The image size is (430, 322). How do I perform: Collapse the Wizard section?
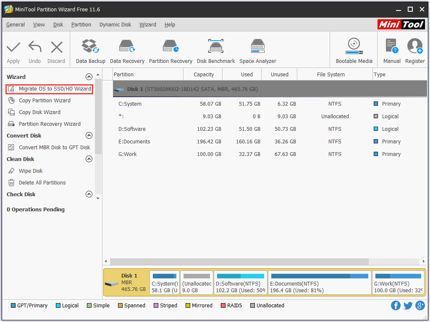89,77
